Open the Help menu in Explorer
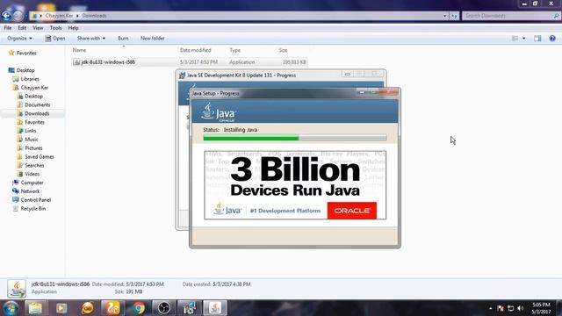Screen dimensions: 562x316 (x=73, y=28)
